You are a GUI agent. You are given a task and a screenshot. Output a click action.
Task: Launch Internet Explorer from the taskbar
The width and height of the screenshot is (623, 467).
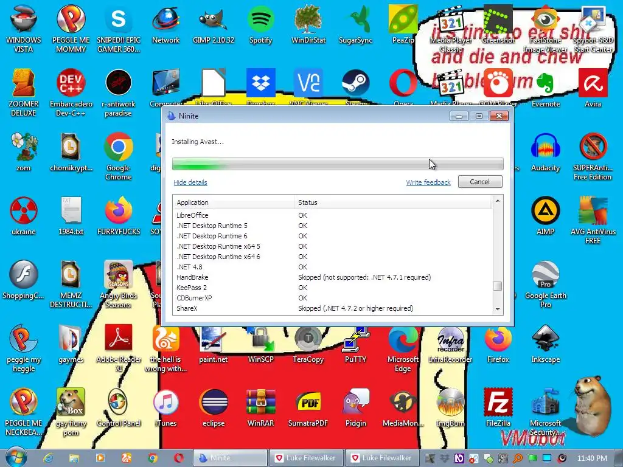(x=48, y=458)
